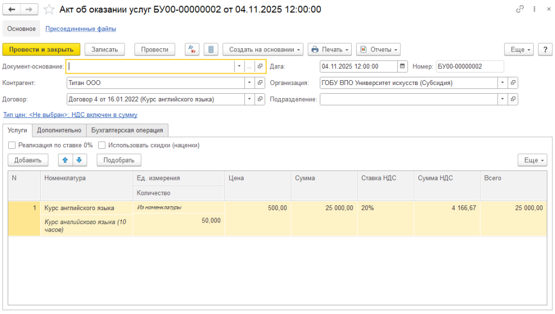Viewport: 555px width, 314px height.
Task: Expand the Организация dropdown arrow
Action: tap(503, 83)
